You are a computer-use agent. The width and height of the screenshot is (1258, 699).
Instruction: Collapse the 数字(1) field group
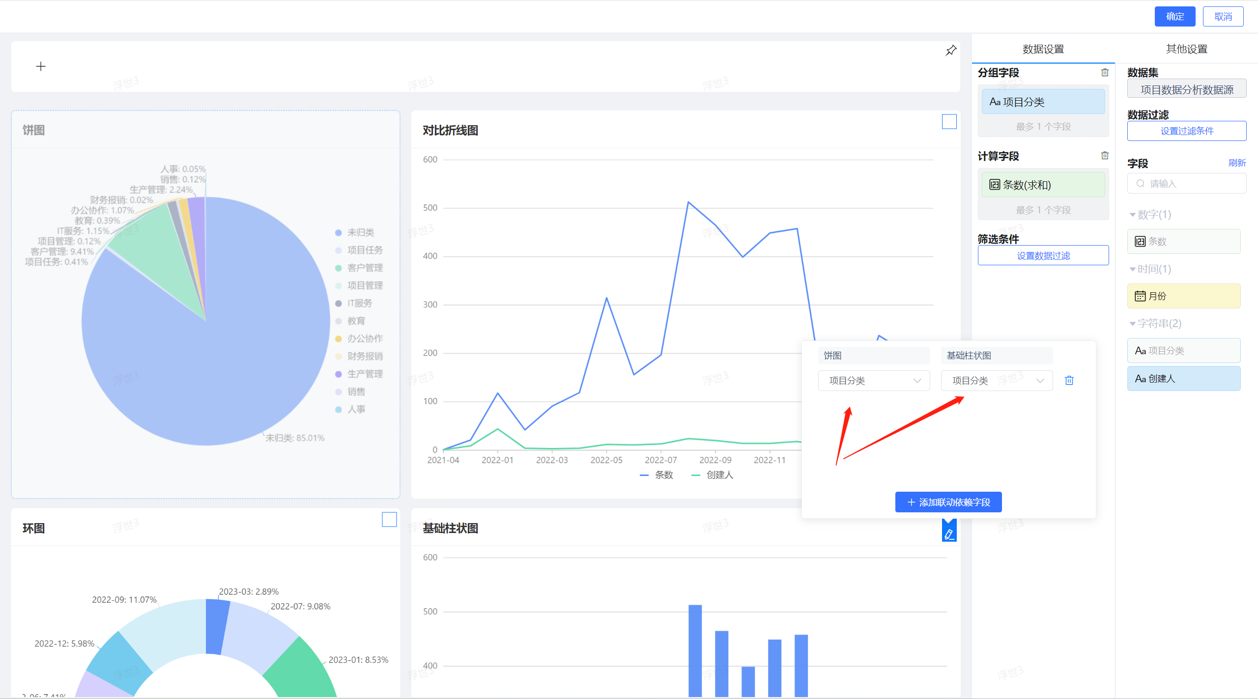(x=1150, y=215)
